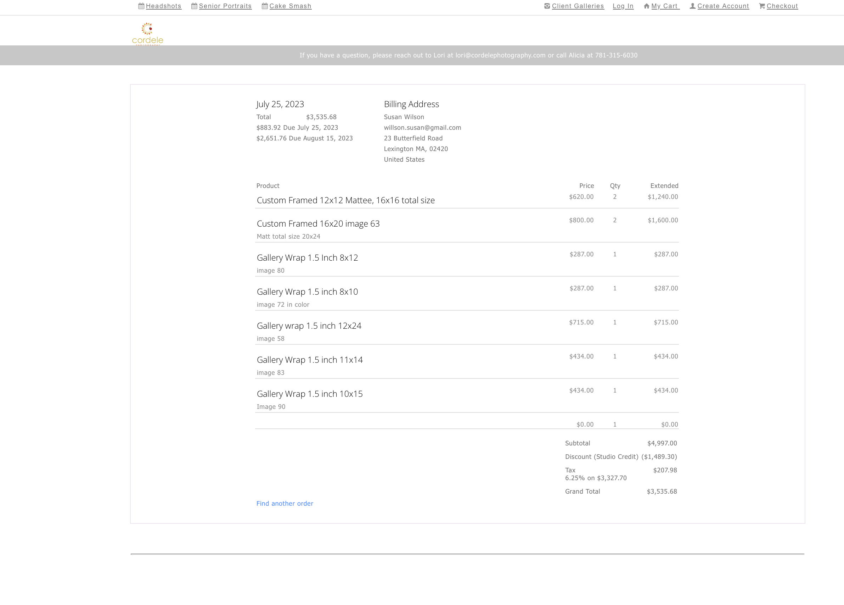Click the person icon beside Create Account
The height and width of the screenshot is (605, 844).
[693, 6]
